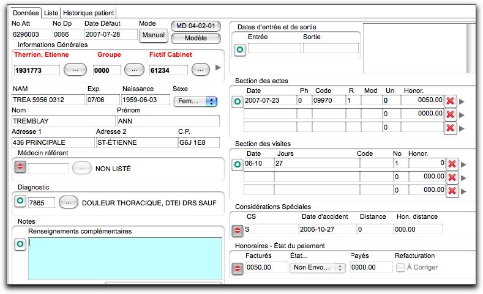Click inside the blue Renseignements complémentaires notes area

pos(125,258)
